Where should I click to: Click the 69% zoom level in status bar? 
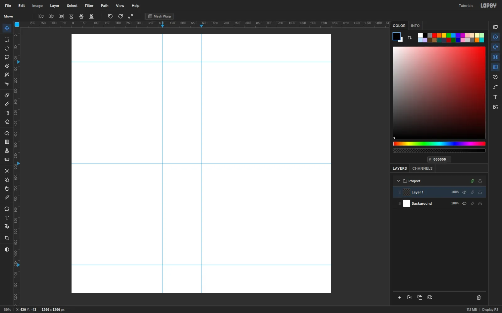(7, 310)
